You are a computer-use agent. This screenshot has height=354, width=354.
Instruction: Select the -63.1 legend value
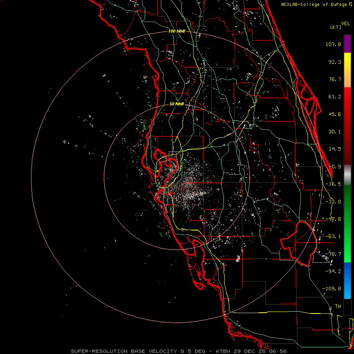[333, 236]
